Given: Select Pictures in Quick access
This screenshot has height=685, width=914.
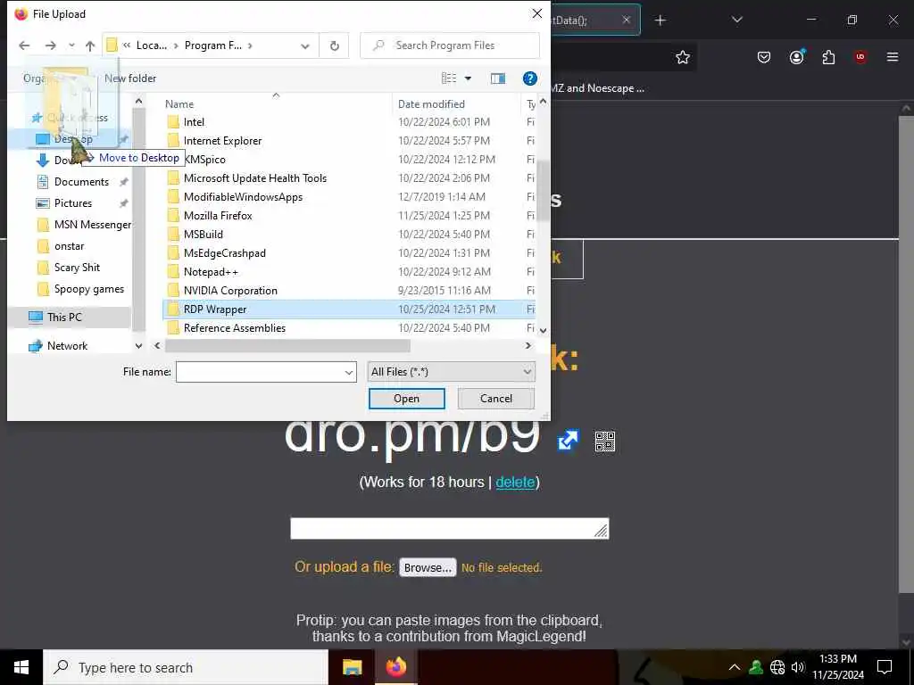Looking at the screenshot, I should pos(73,203).
